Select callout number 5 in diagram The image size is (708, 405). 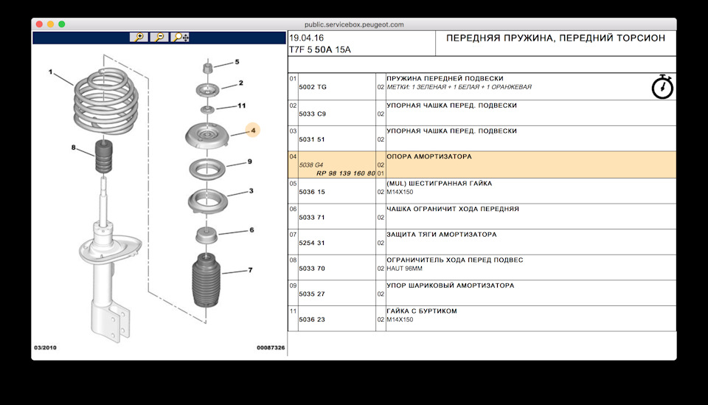tap(237, 62)
